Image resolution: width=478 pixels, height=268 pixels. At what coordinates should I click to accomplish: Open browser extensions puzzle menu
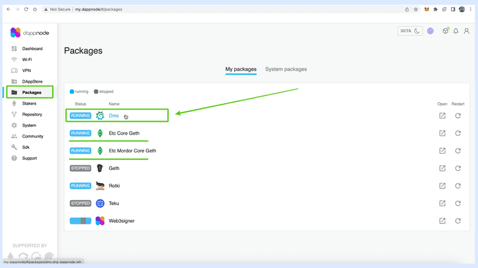click(435, 10)
